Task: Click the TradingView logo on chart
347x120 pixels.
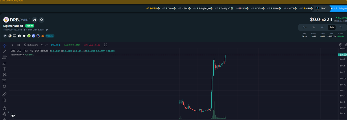Action: (13, 116)
